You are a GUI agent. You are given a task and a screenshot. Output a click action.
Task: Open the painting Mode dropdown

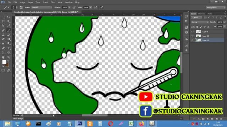(x=42, y=7)
